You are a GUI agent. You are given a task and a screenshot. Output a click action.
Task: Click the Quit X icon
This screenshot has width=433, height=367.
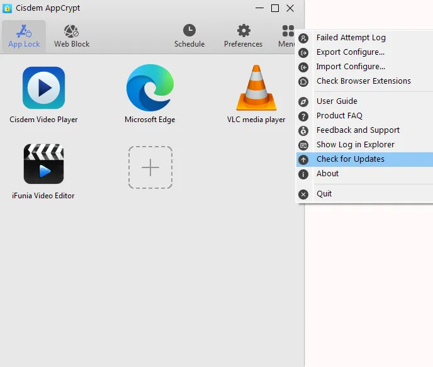303,195
